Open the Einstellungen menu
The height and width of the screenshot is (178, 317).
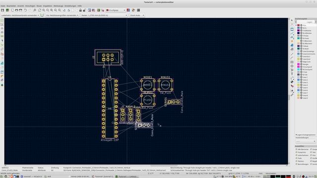coord(70,6)
